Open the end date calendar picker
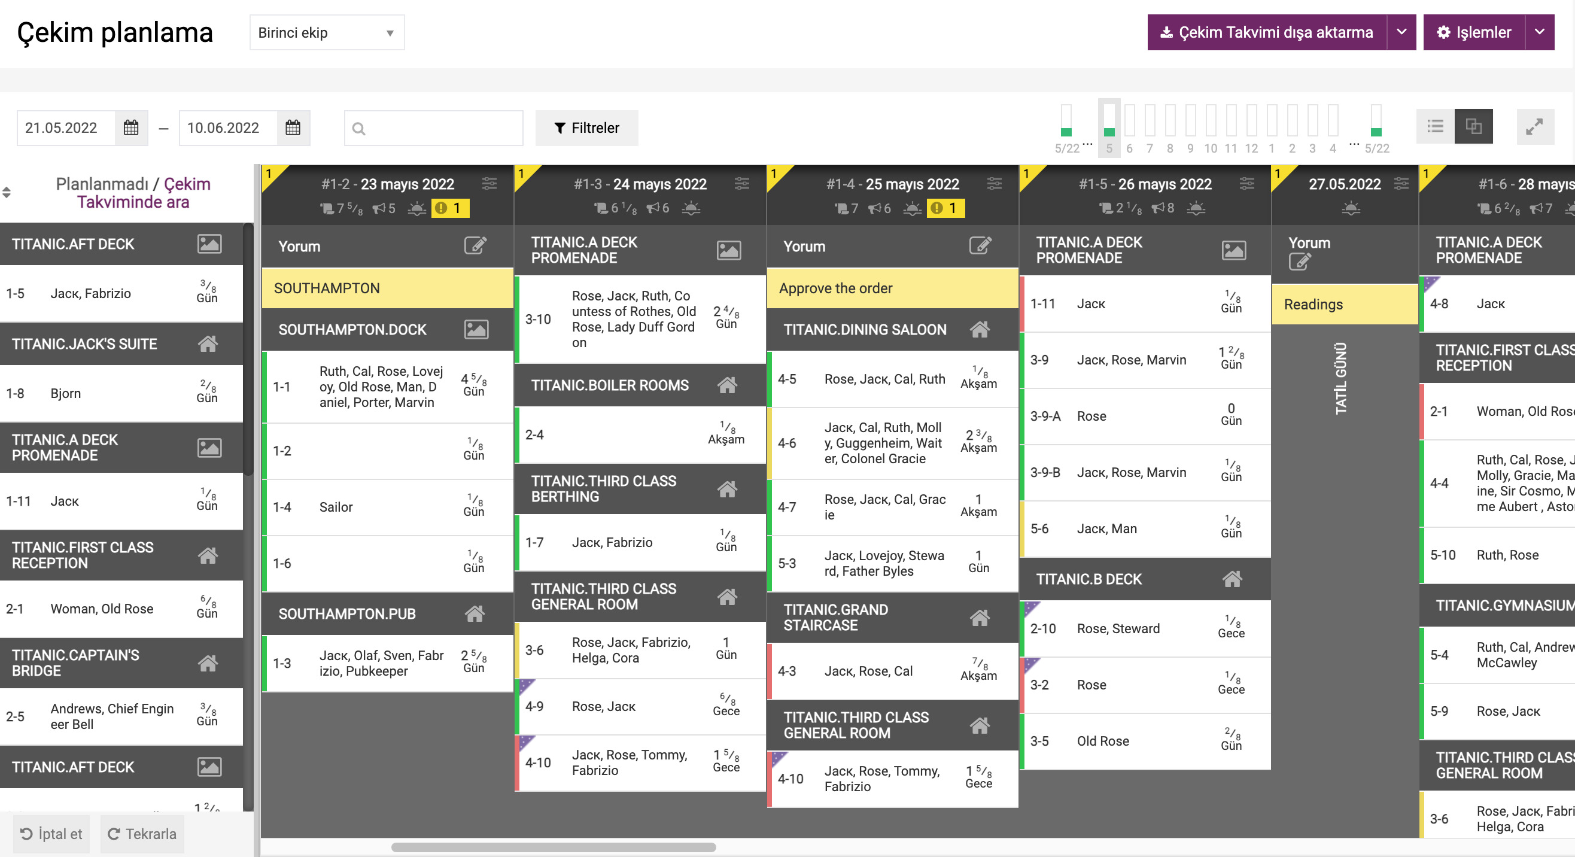 click(x=293, y=127)
